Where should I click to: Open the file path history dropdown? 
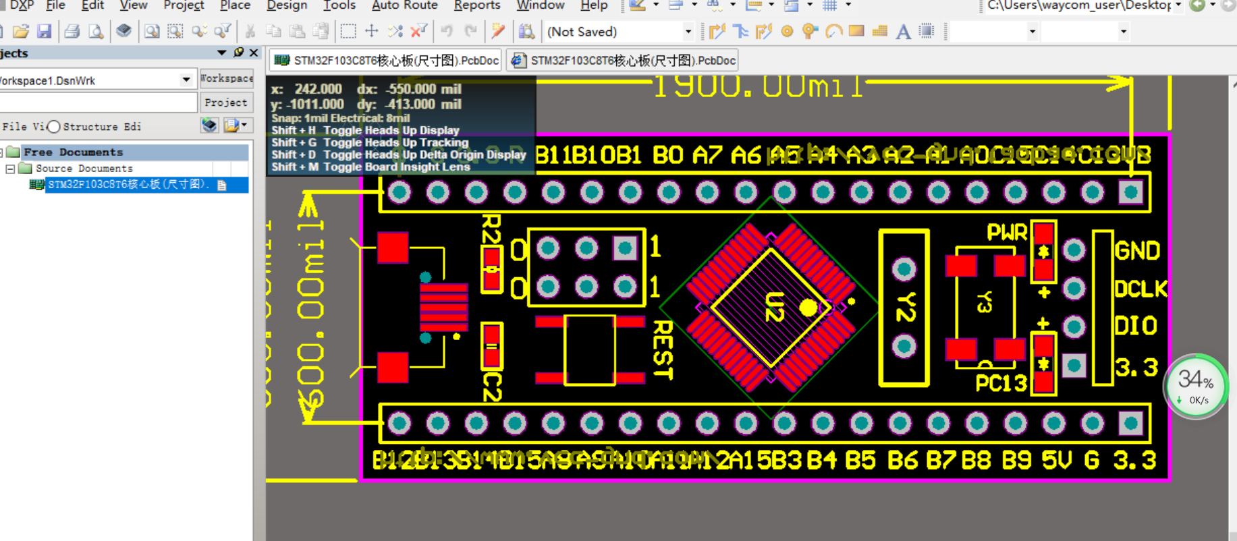coord(1178,5)
